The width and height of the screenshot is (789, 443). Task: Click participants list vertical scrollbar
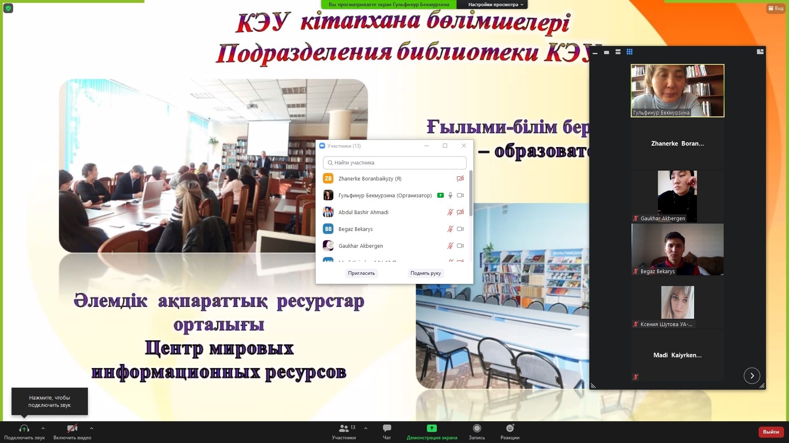tap(471, 193)
